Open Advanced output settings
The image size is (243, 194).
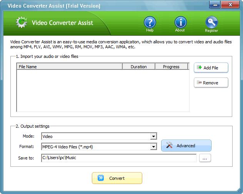(186, 146)
